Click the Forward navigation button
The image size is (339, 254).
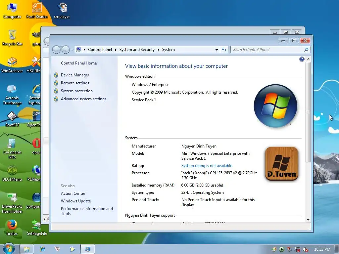[66, 50]
